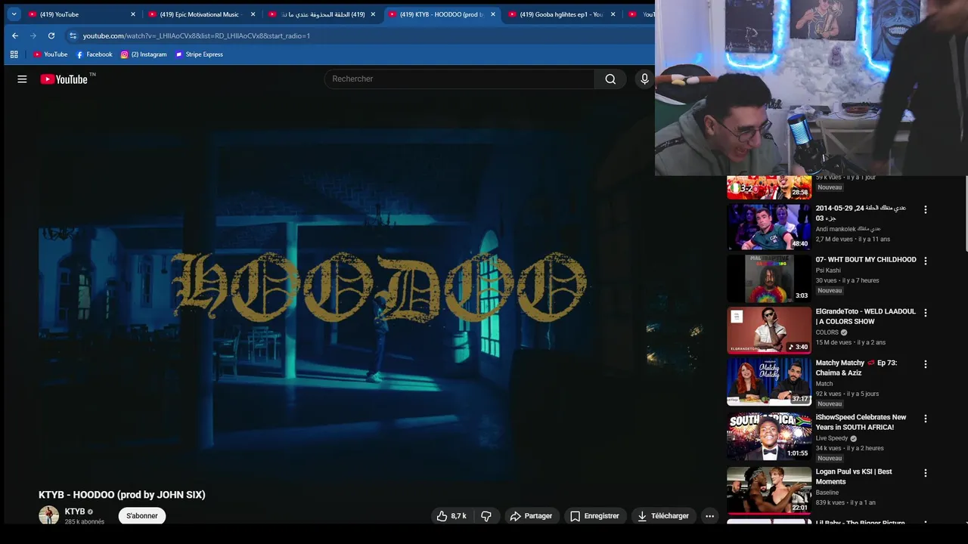Image resolution: width=968 pixels, height=544 pixels.
Task: Save video with Enregistrer button
Action: coord(595,516)
